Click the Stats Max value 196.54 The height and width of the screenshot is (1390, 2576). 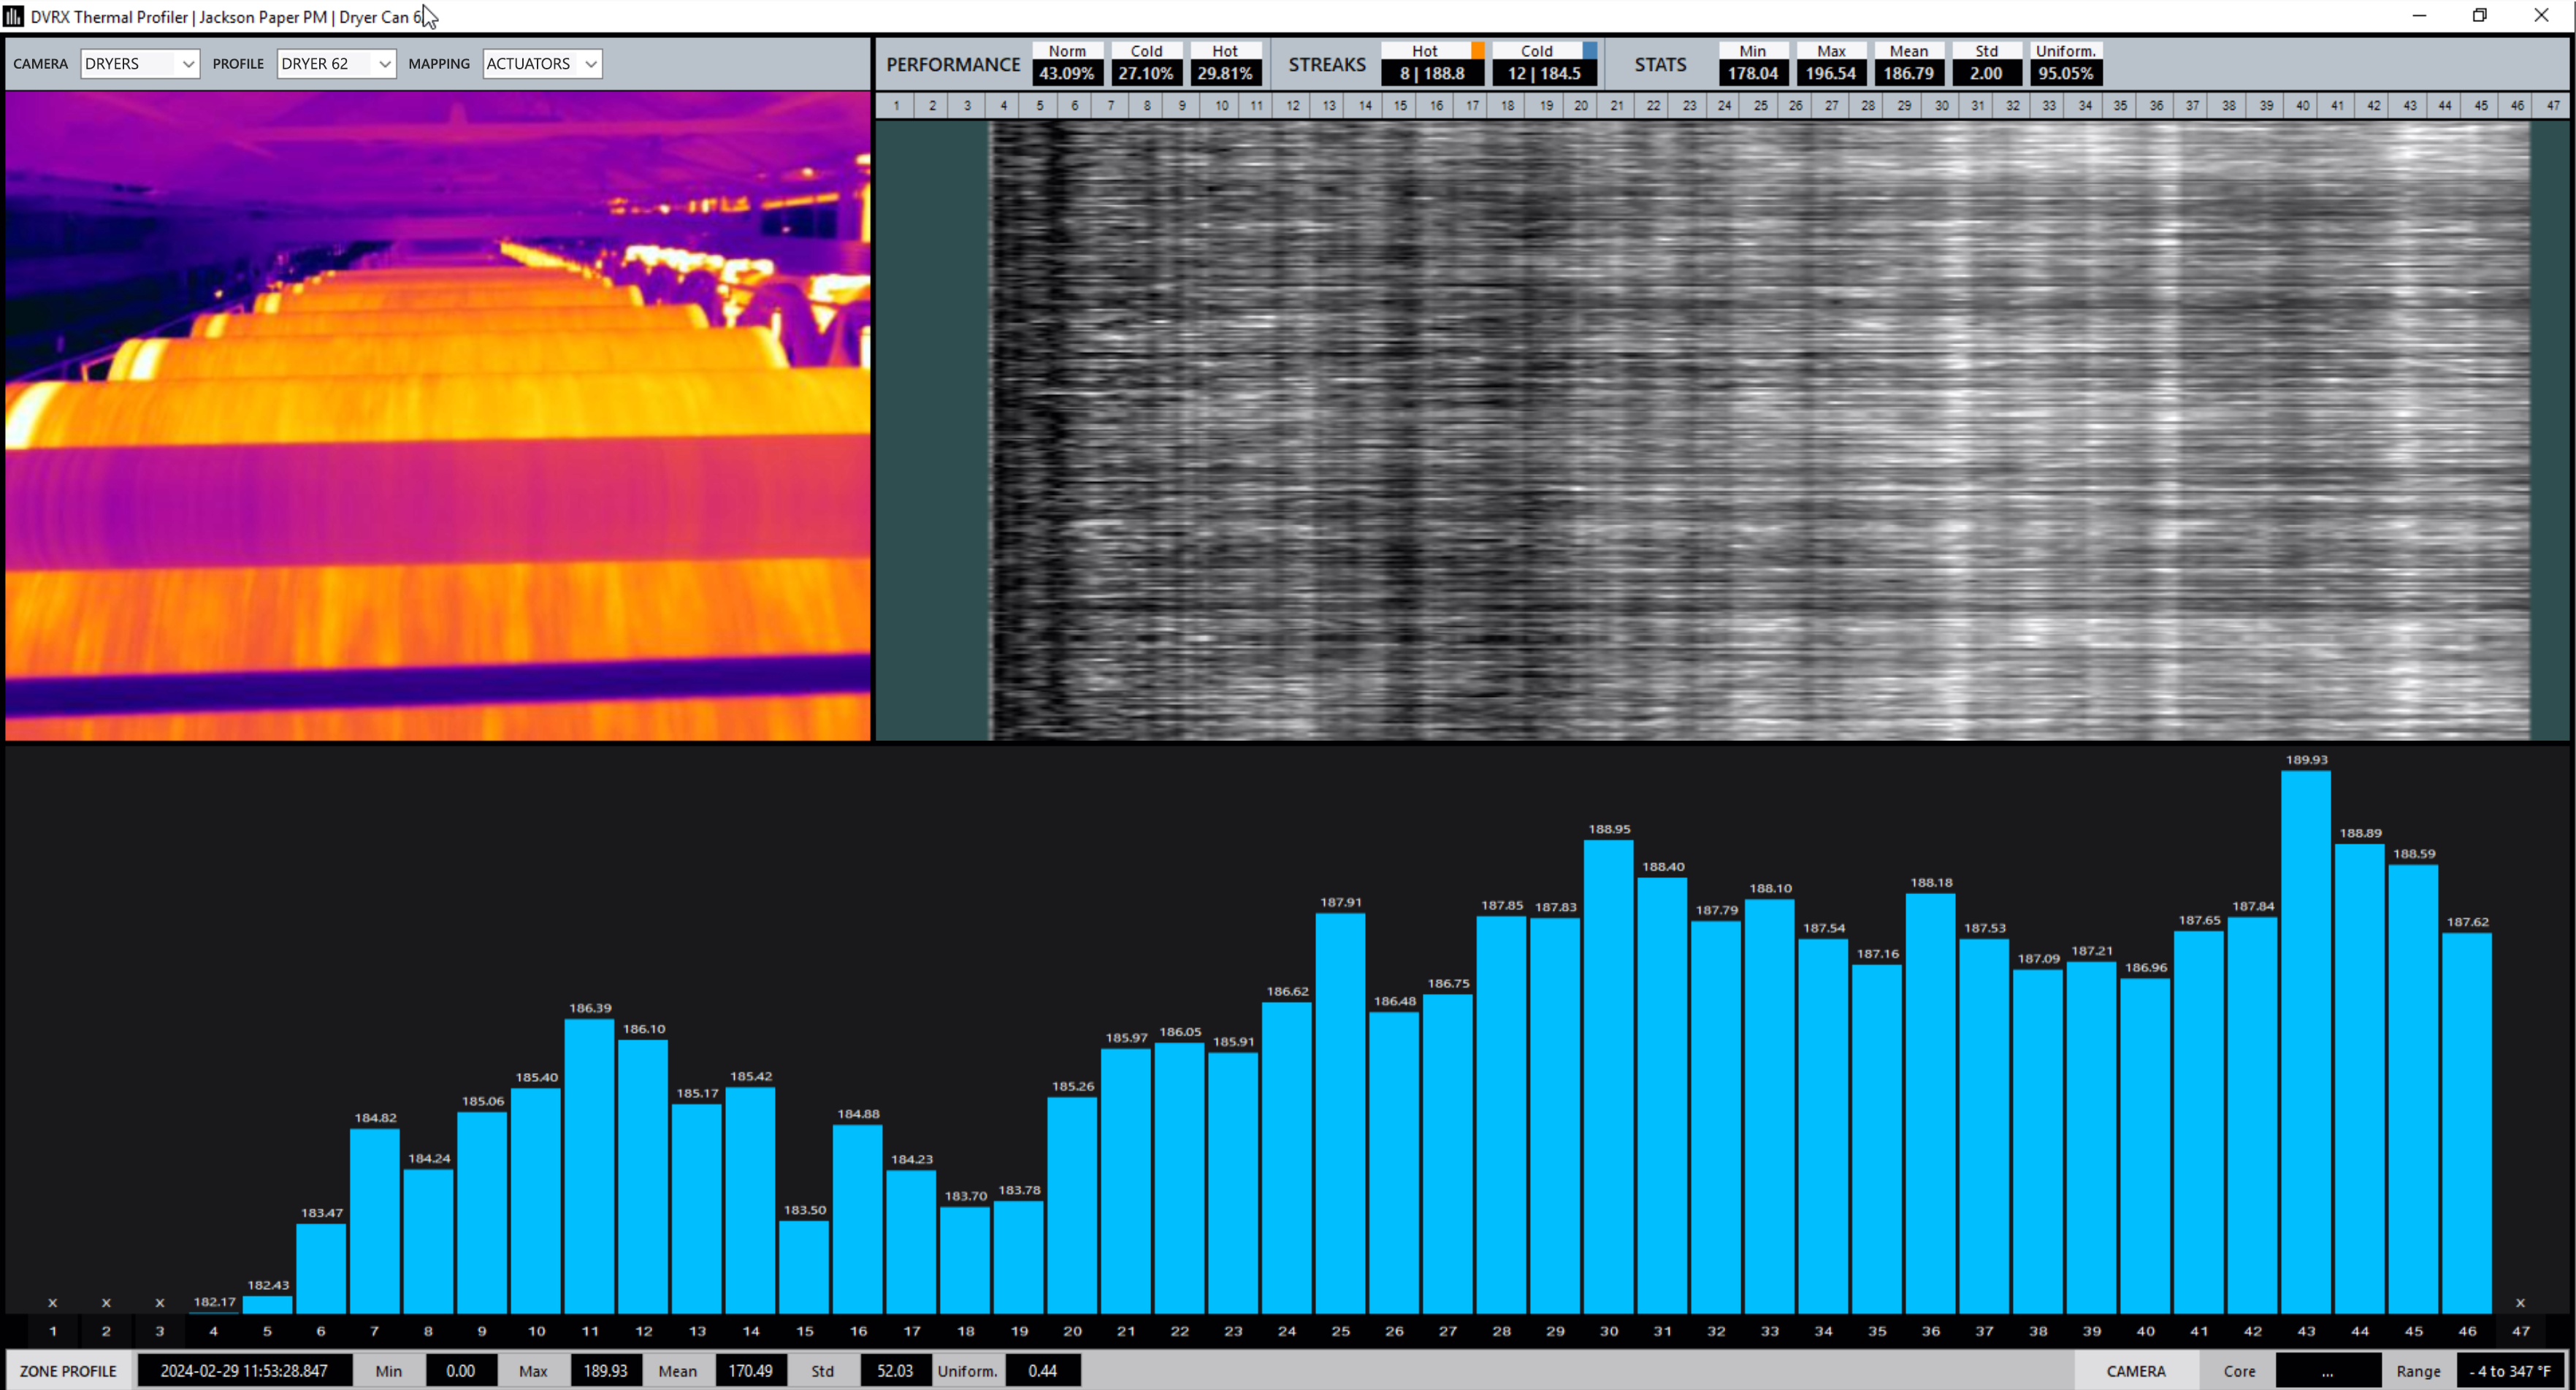pos(1831,73)
